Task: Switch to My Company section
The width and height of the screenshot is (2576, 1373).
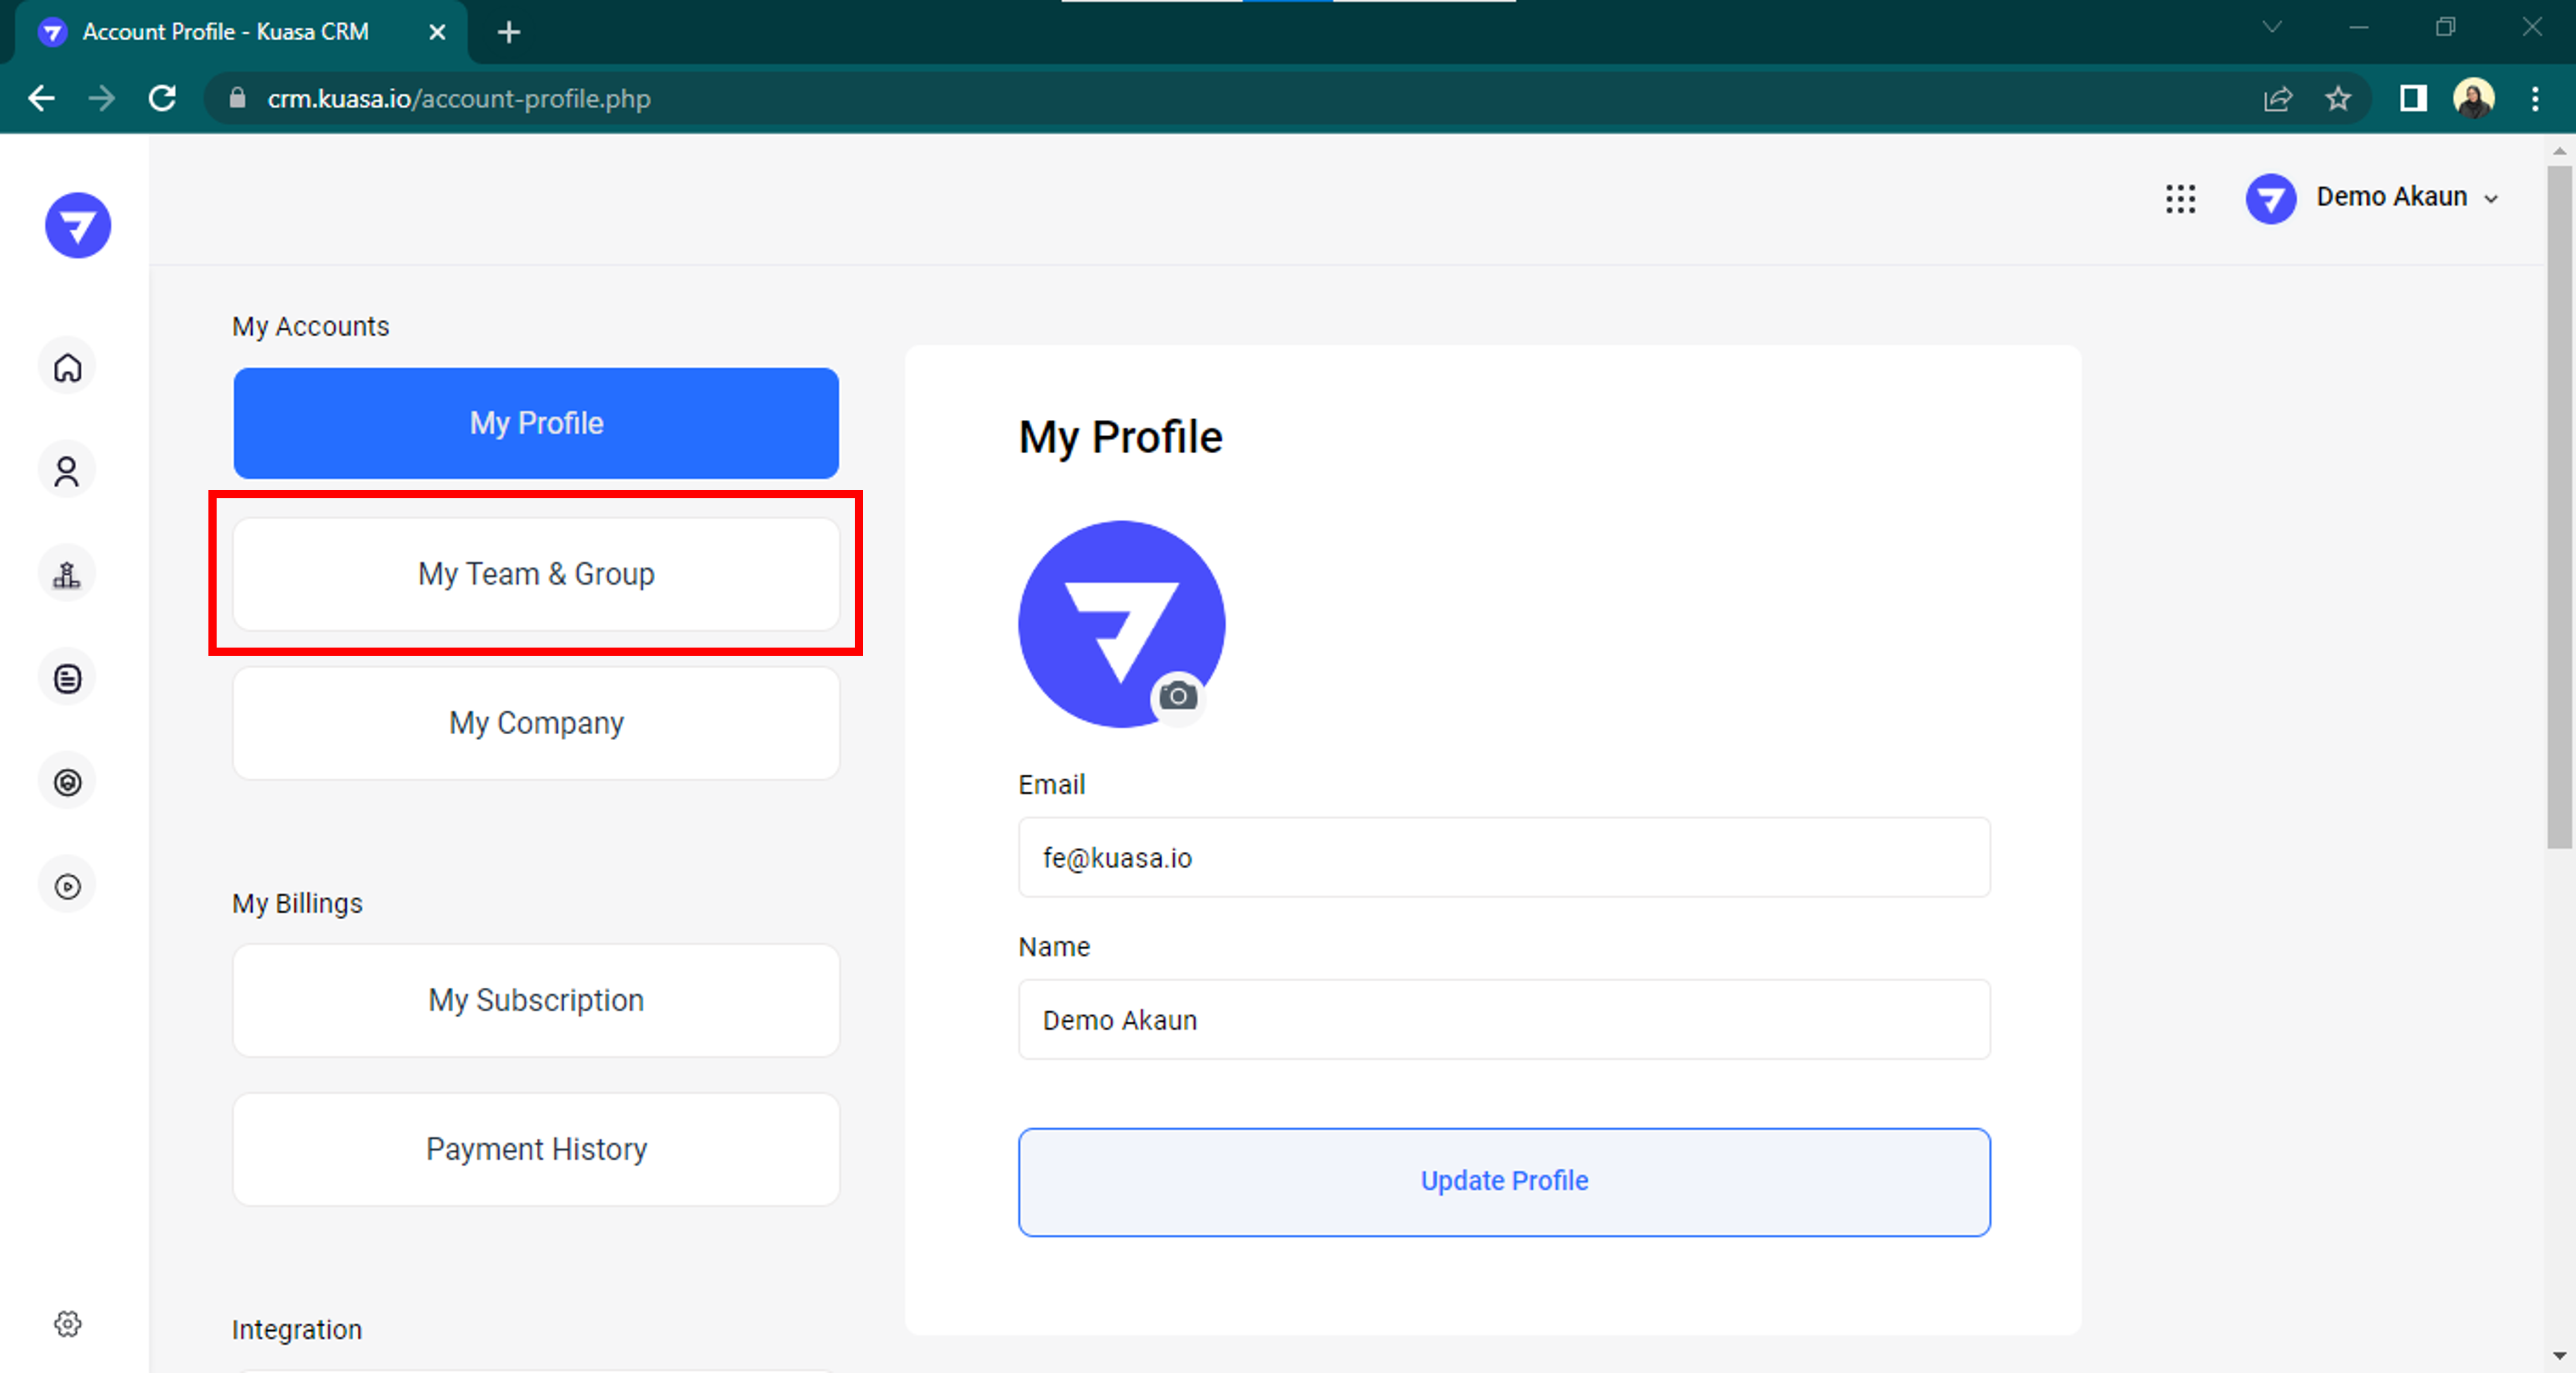Action: (536, 723)
